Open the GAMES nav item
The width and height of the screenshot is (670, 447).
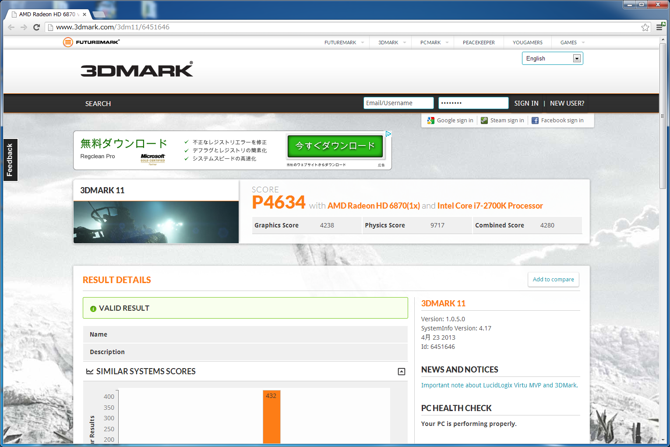pyautogui.click(x=568, y=43)
